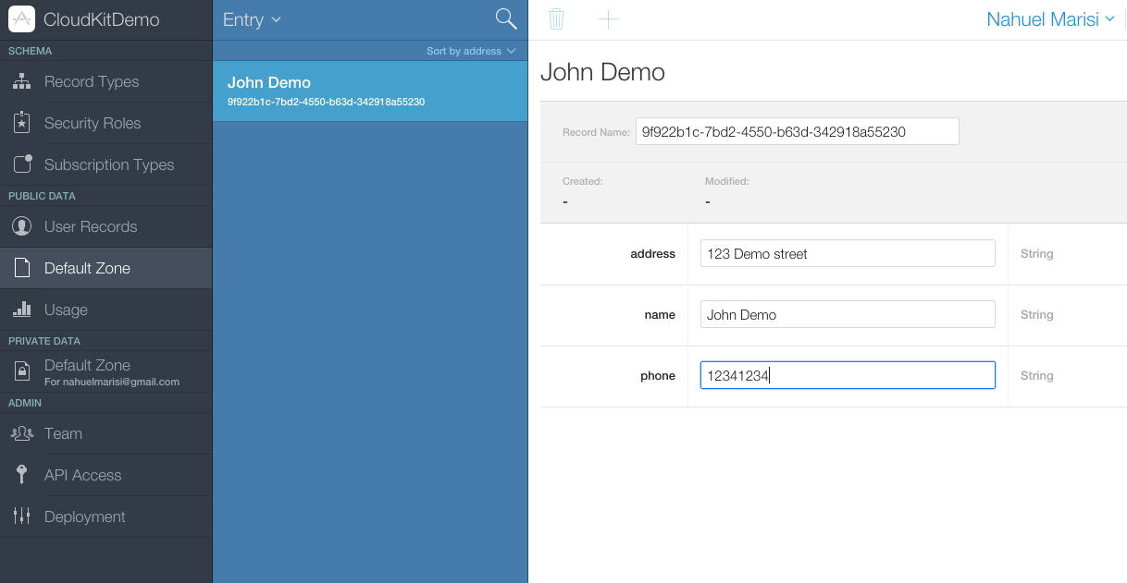Screen dimensions: 1127x583
Task: Select Default Zone under Public Data
Action: click(105, 268)
